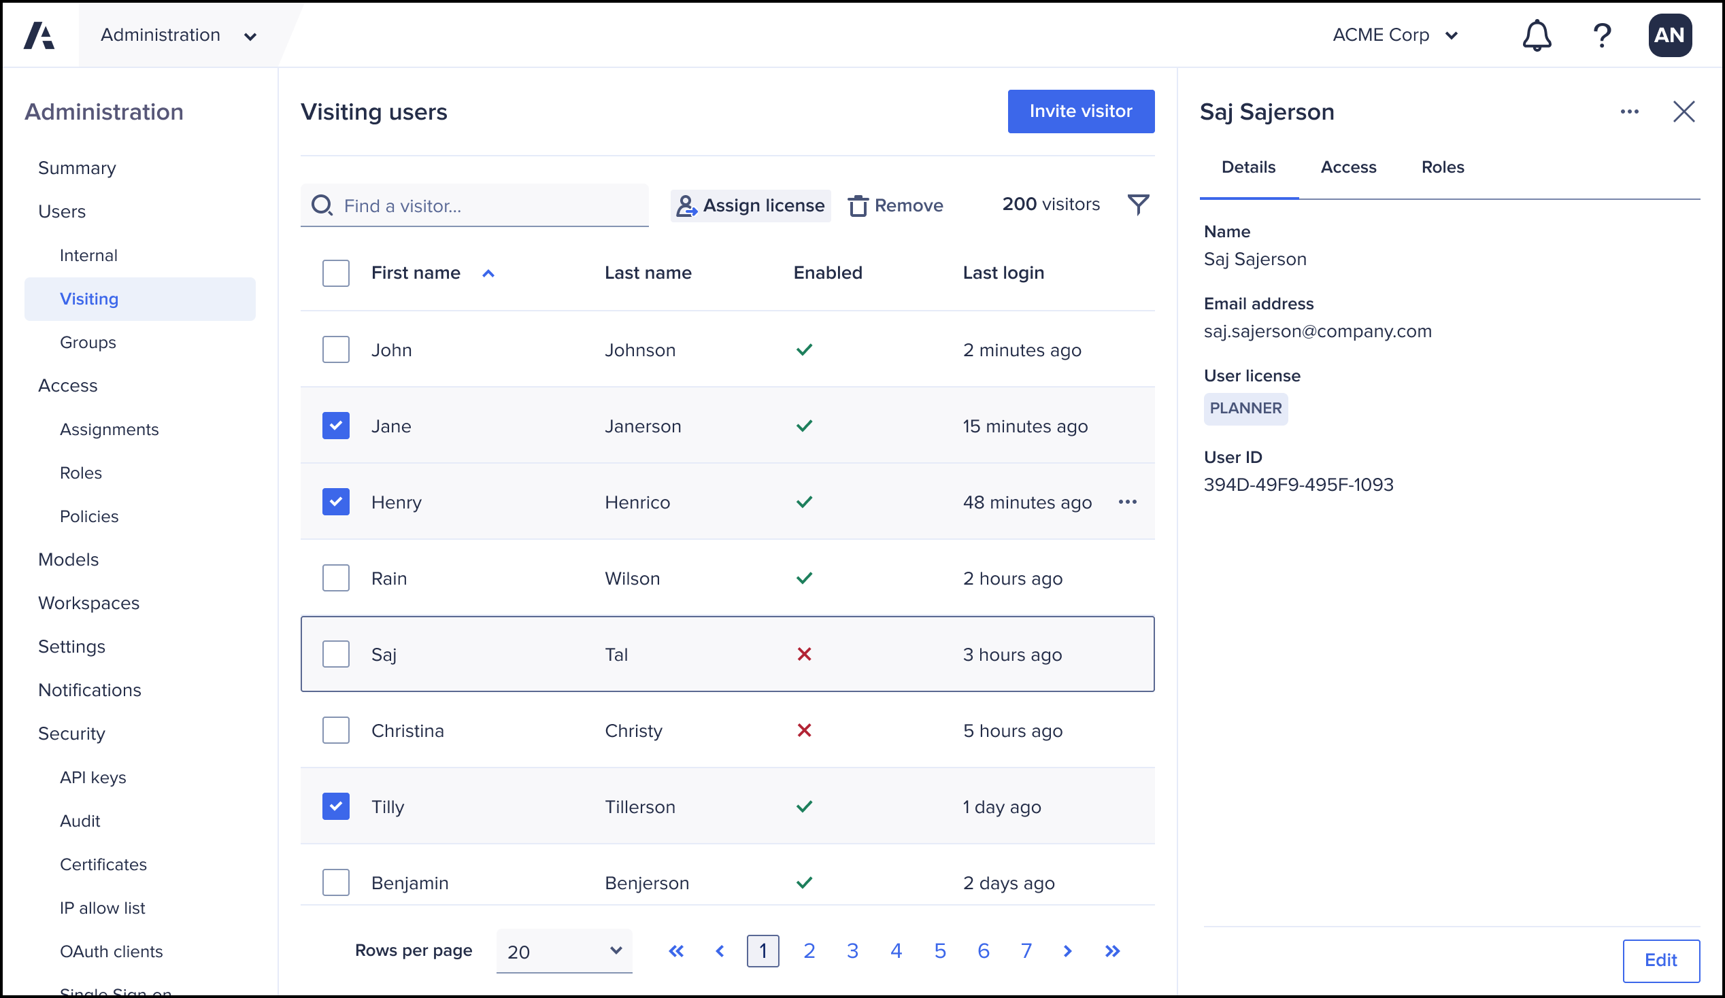Open the notifications bell icon

point(1536,35)
